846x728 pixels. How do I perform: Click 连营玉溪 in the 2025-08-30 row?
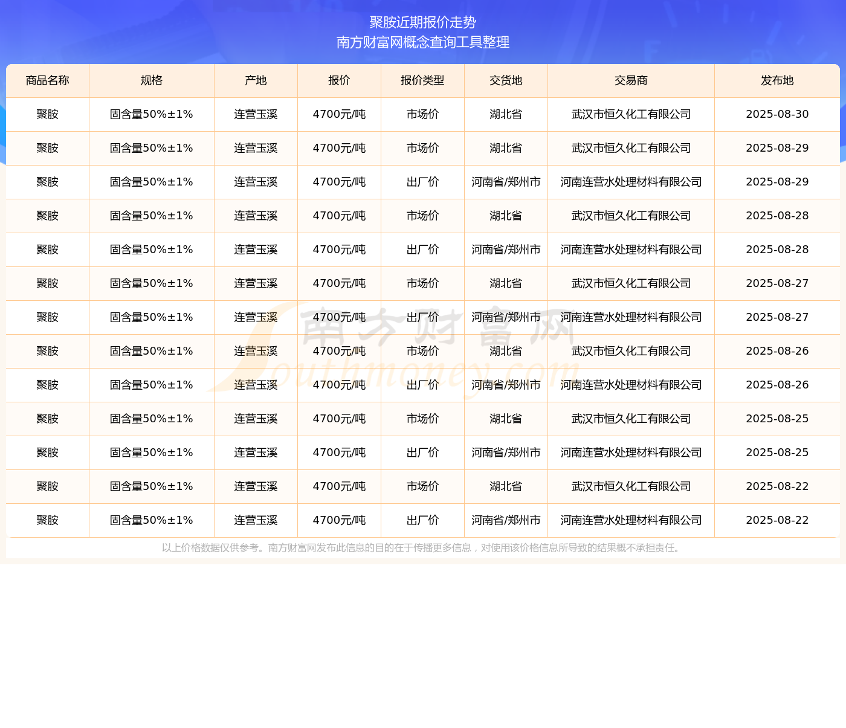[256, 114]
